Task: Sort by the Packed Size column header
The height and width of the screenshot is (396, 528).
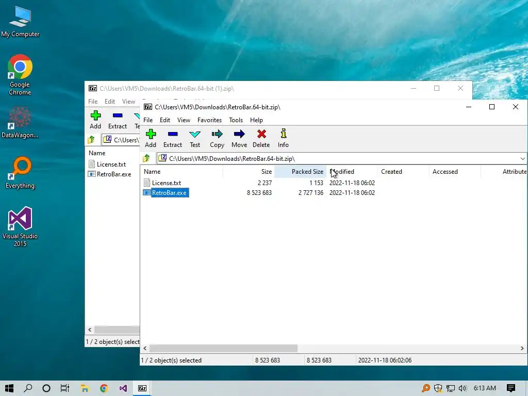Action: point(300,171)
